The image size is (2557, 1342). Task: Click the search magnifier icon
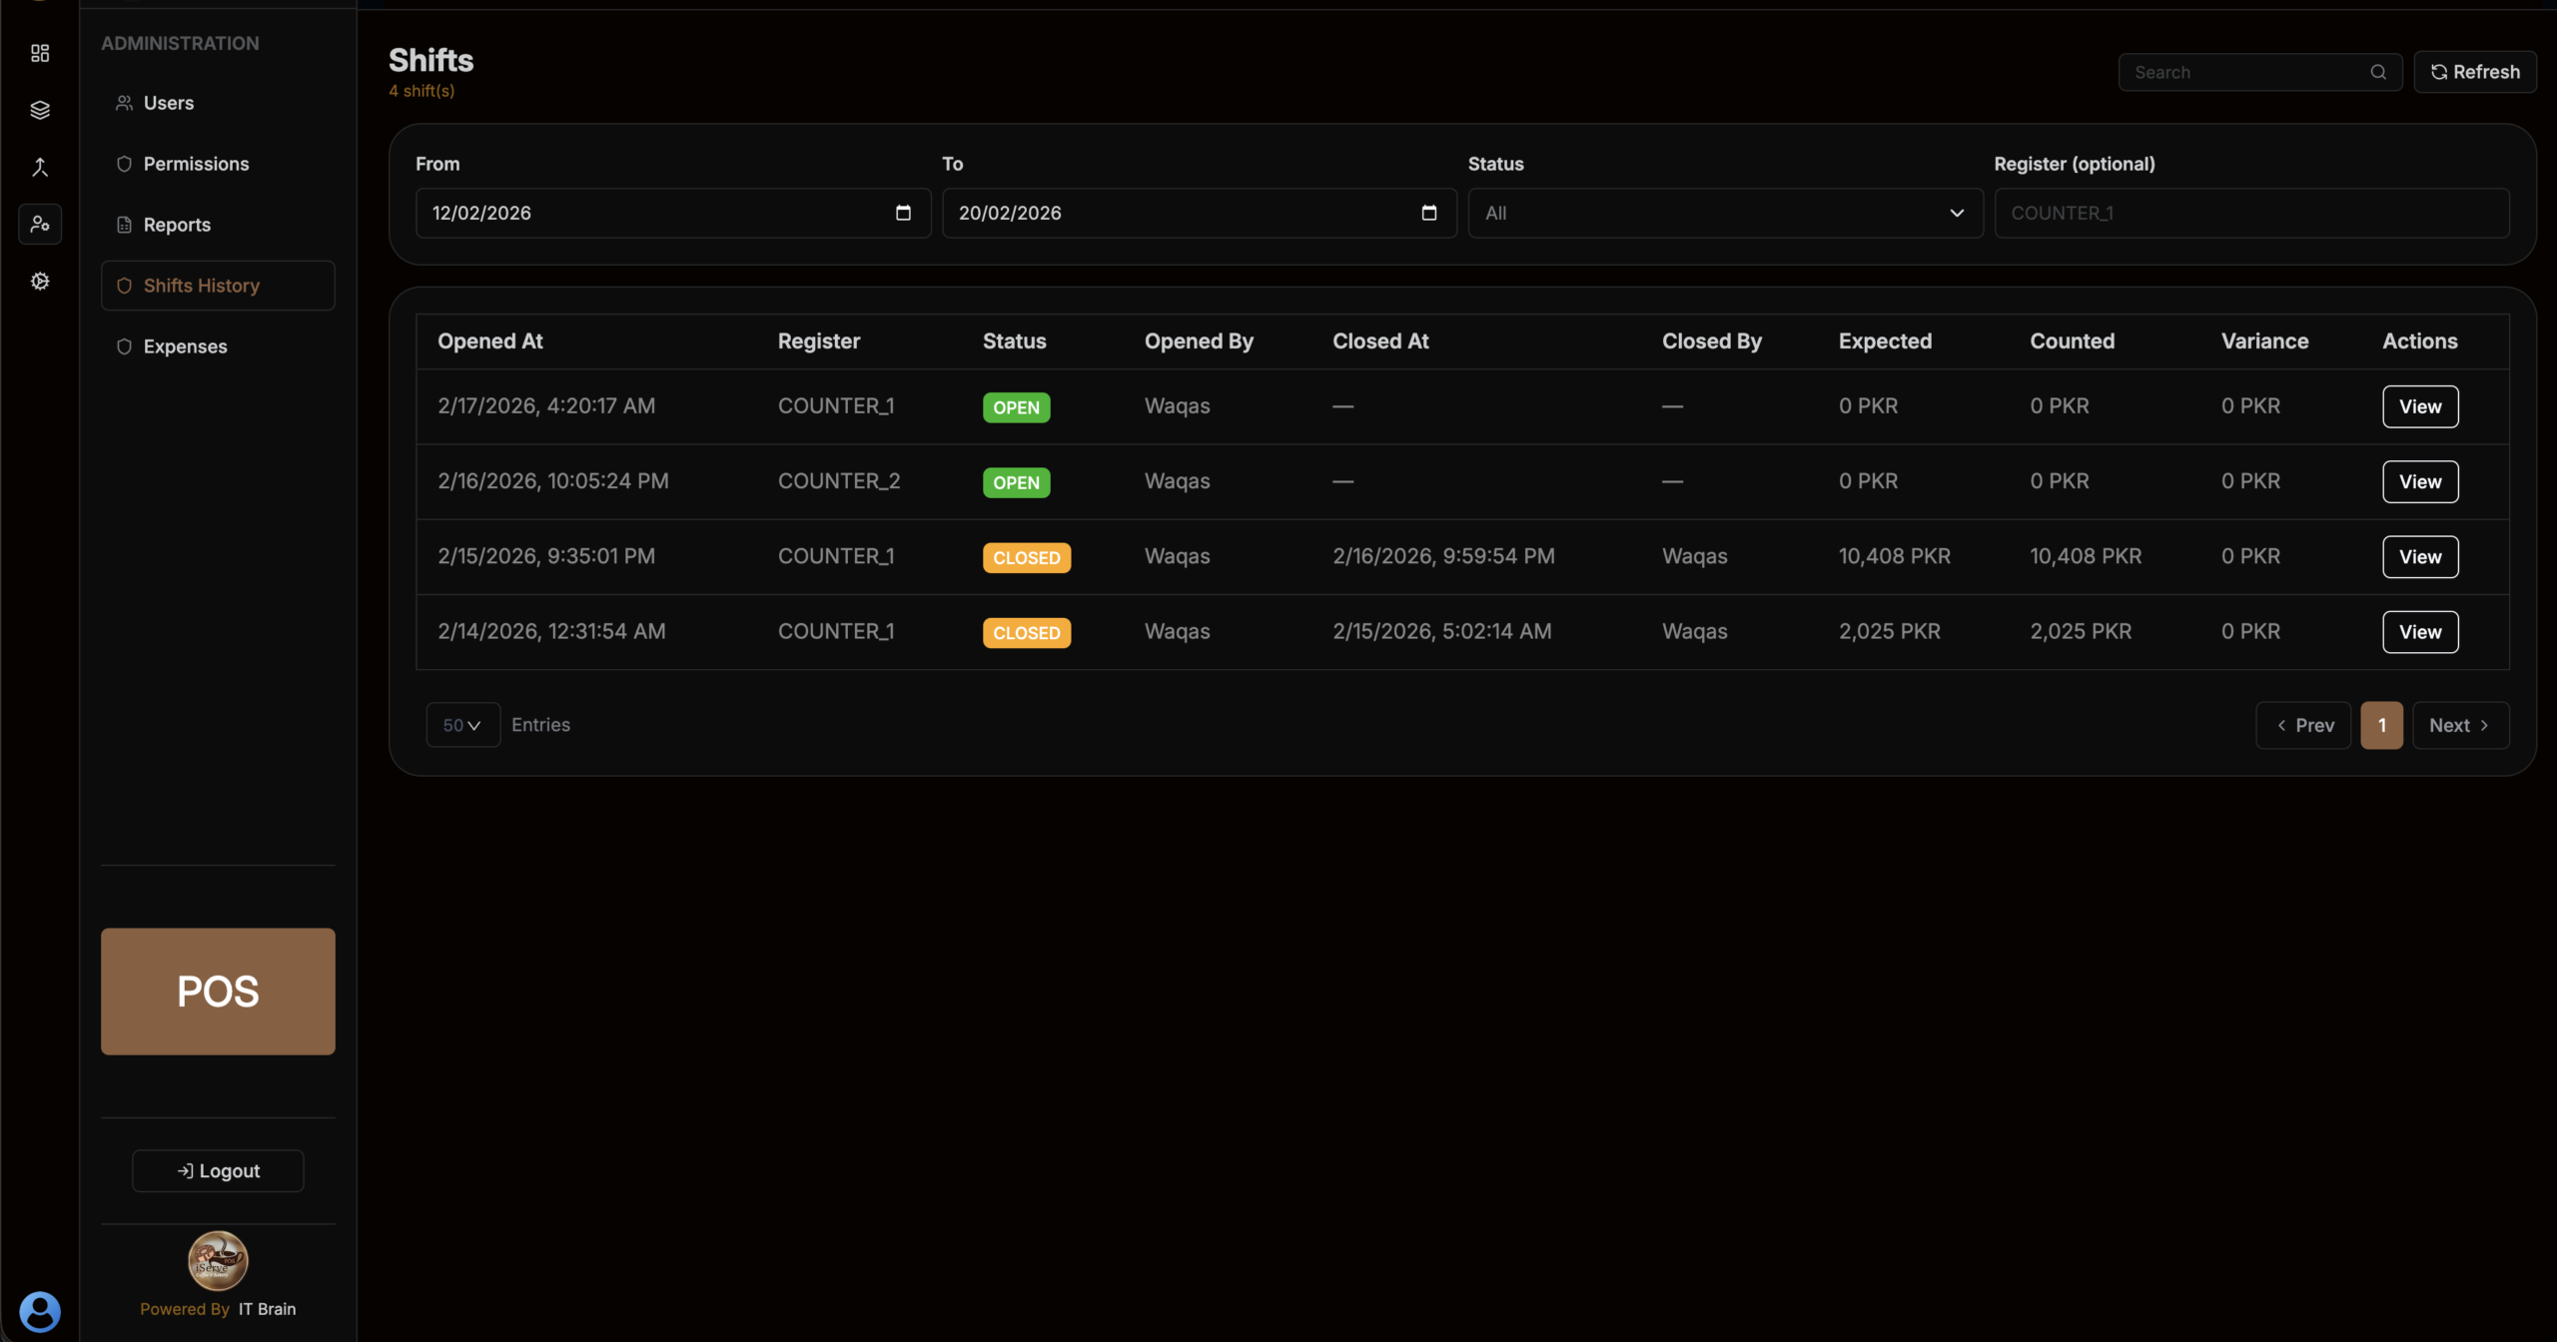coord(2378,72)
